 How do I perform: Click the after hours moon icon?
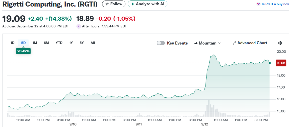coord(79,26)
